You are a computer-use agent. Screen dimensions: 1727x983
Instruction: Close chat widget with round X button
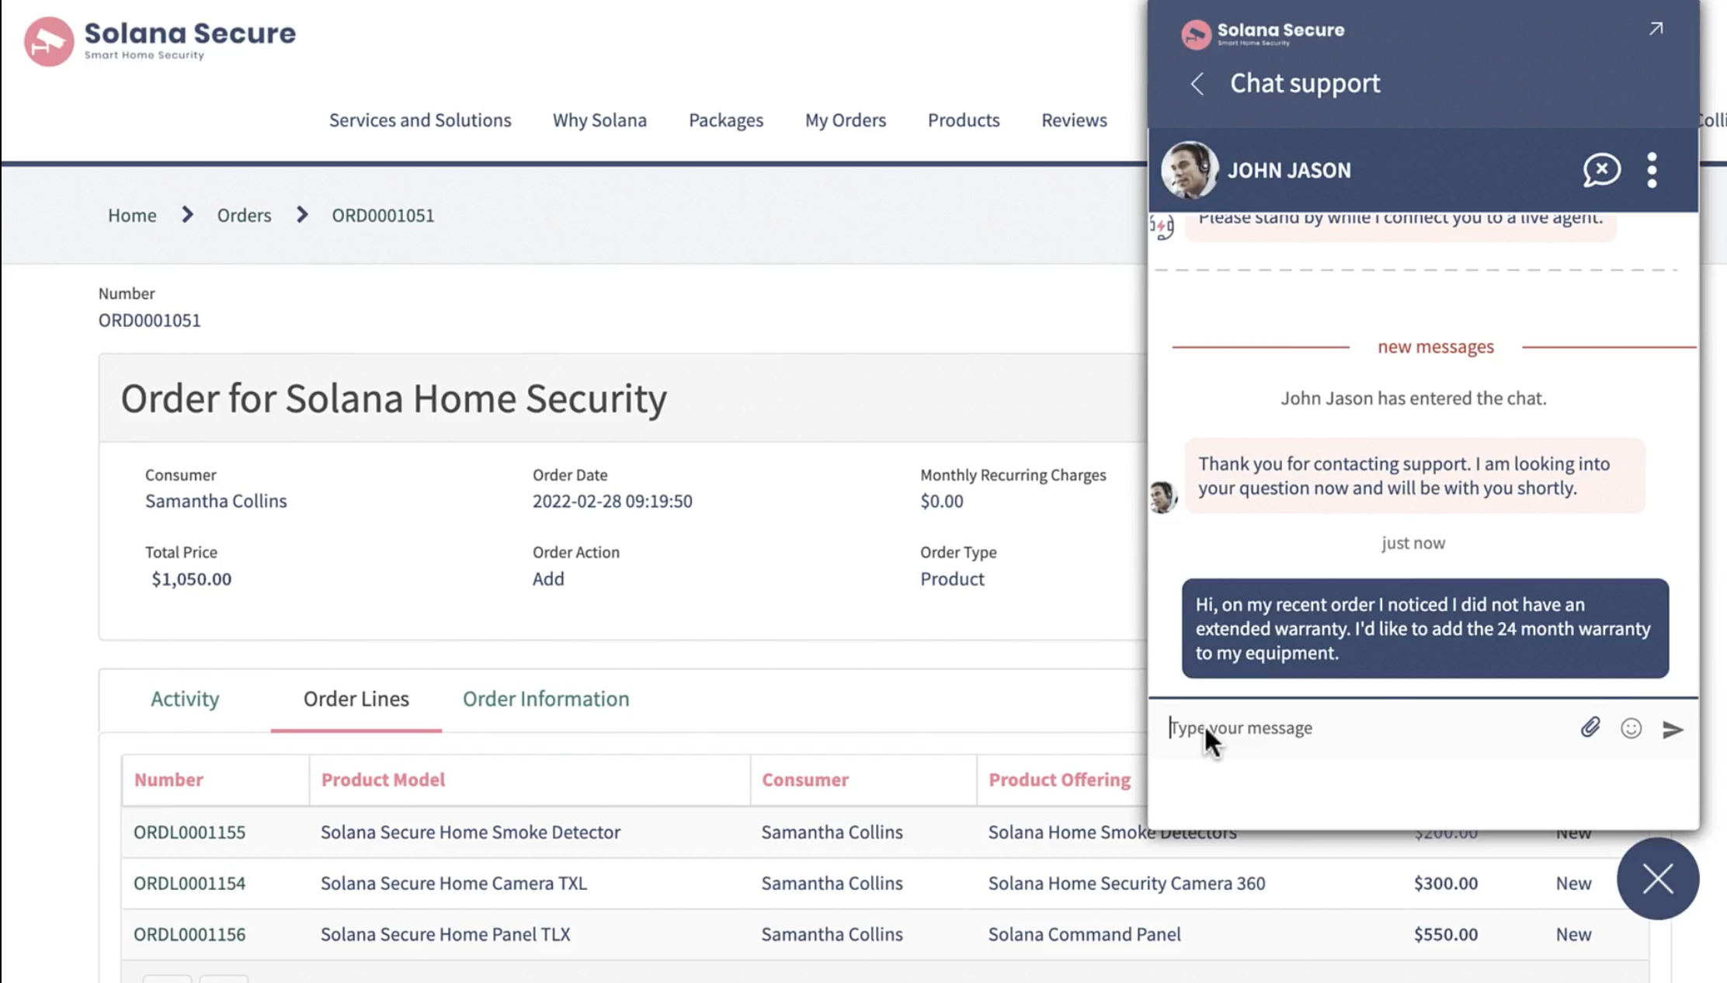pyautogui.click(x=1657, y=879)
